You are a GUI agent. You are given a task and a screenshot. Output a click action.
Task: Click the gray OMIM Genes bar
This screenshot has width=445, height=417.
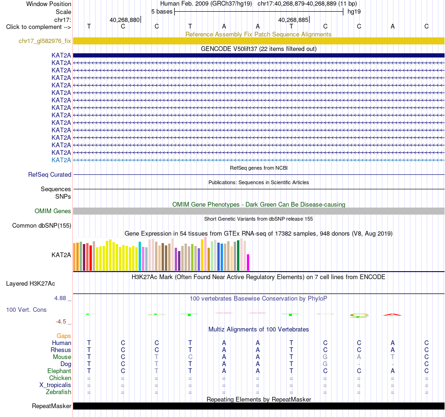[x=259, y=211]
